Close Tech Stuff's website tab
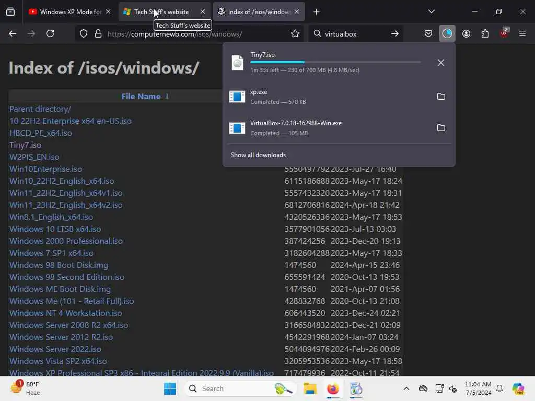 (203, 11)
